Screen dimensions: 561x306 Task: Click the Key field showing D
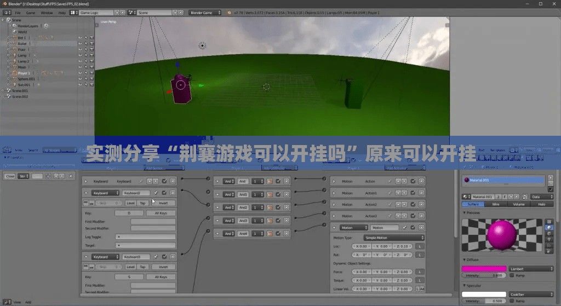pos(129,213)
